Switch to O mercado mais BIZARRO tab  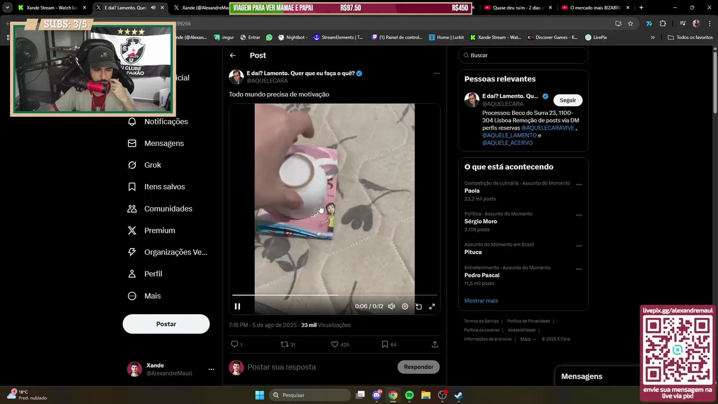tap(595, 8)
